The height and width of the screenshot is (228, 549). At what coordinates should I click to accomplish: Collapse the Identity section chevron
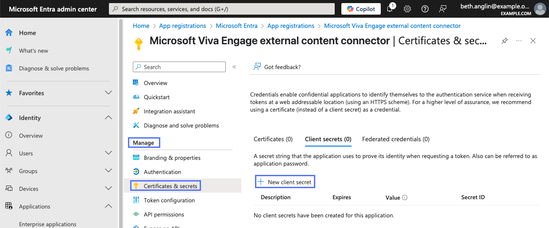point(108,118)
